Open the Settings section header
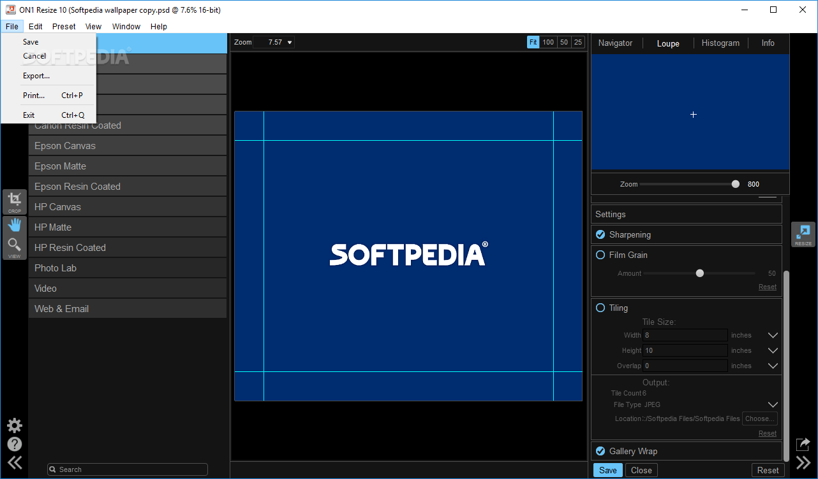Screen dimensions: 818x479 [x=687, y=214]
